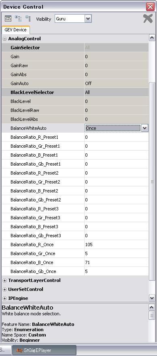This screenshot has width=157, height=356.
Task: Select BalanceRatio_Gr_Preset1 row
Action: point(75,146)
